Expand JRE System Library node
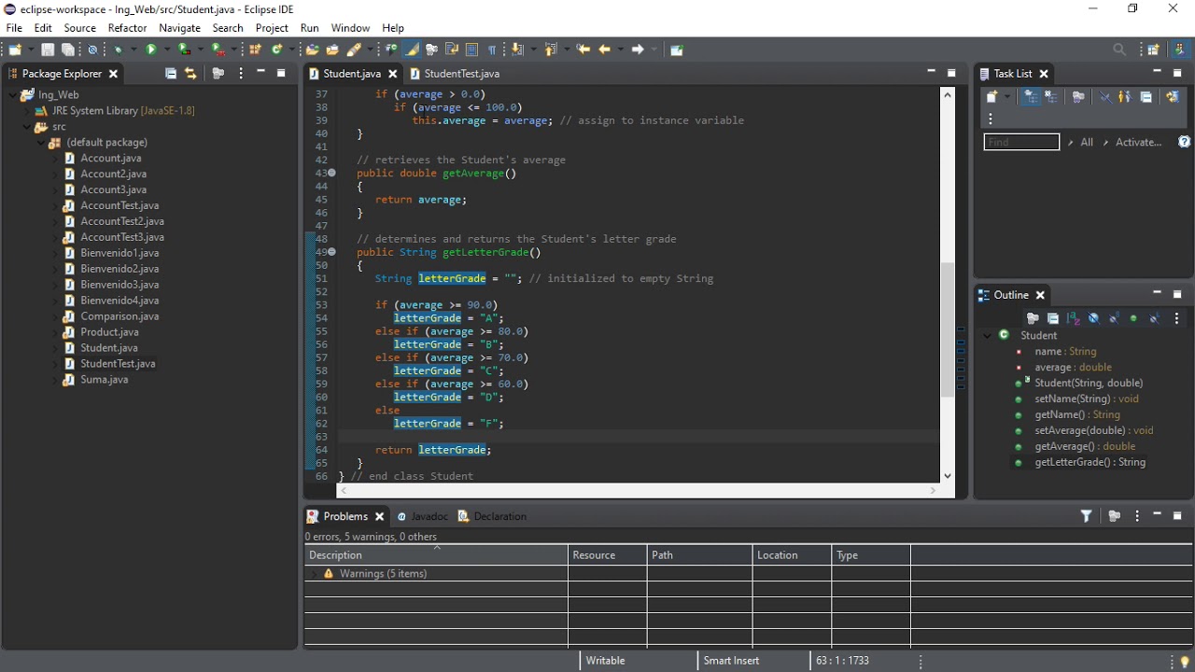This screenshot has height=672, width=1195. coord(27,111)
